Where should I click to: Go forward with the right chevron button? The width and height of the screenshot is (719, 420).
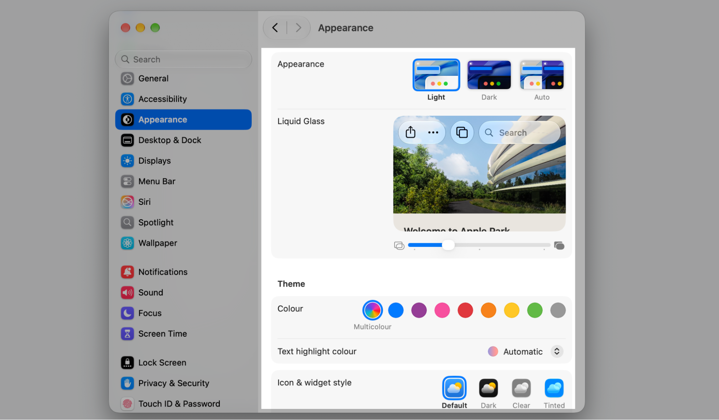298,28
